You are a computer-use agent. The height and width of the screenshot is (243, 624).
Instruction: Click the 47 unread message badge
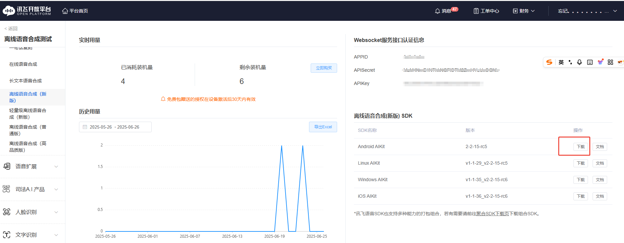point(455,9)
